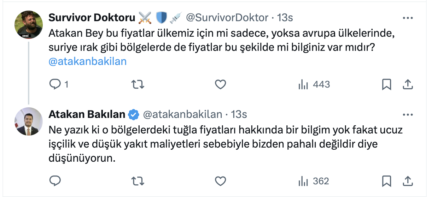This screenshot has height=197, width=432.
Task: Open more options on Atakan Bakılan's reply
Action: pyautogui.click(x=408, y=114)
